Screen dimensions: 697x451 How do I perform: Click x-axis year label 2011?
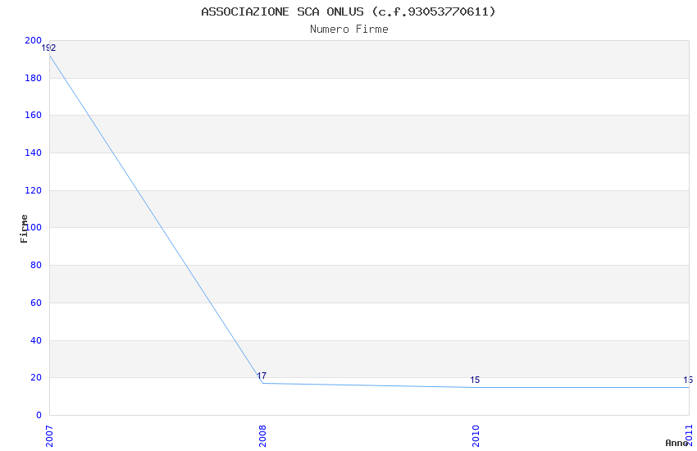[690, 435]
